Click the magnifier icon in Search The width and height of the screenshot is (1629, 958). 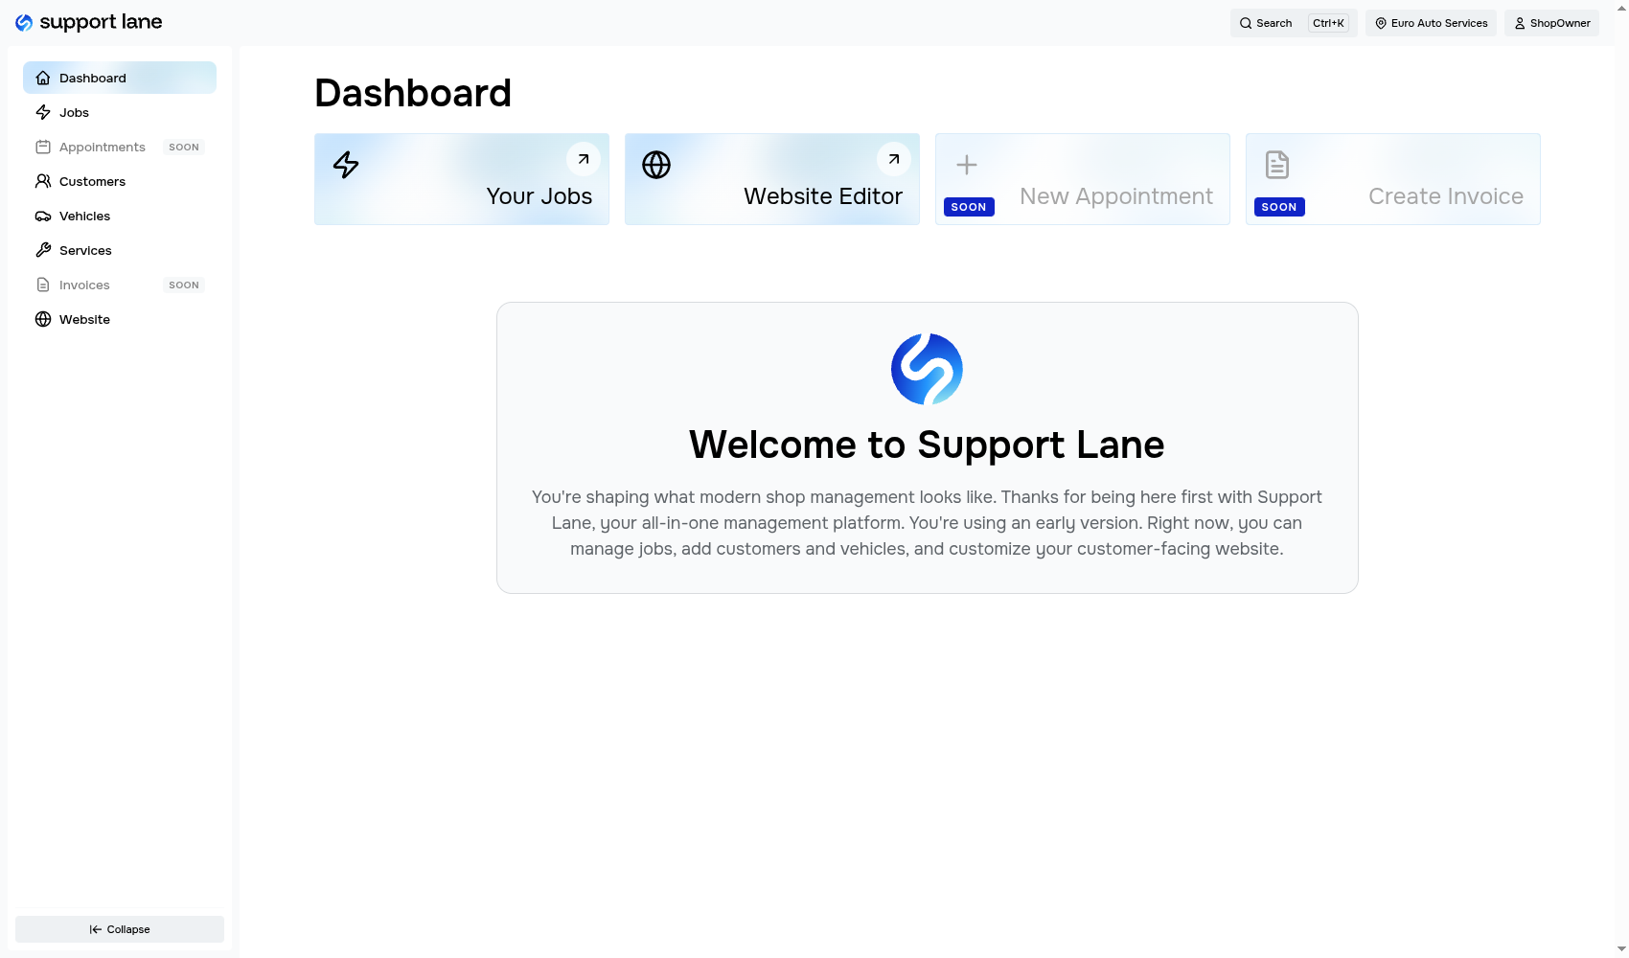point(1246,23)
